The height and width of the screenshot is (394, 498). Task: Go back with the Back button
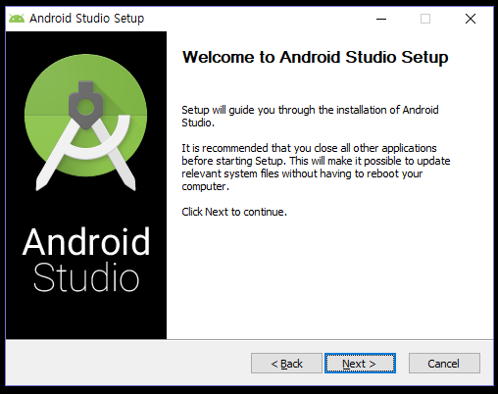pyautogui.click(x=286, y=363)
